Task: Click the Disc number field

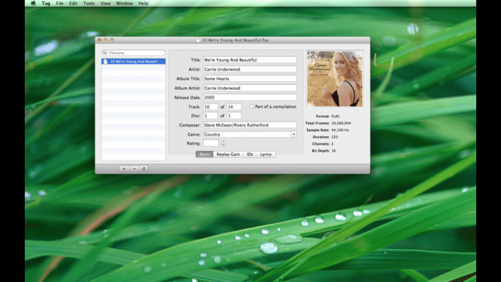Action: (211, 116)
